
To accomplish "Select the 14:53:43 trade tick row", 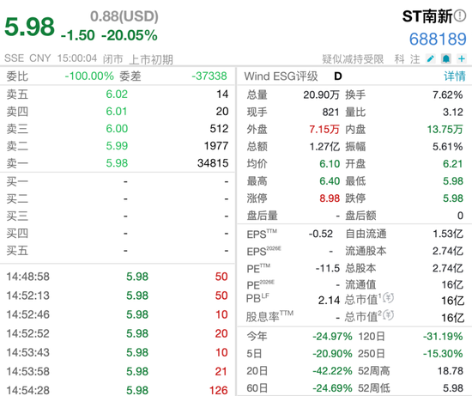I will 117,352.
